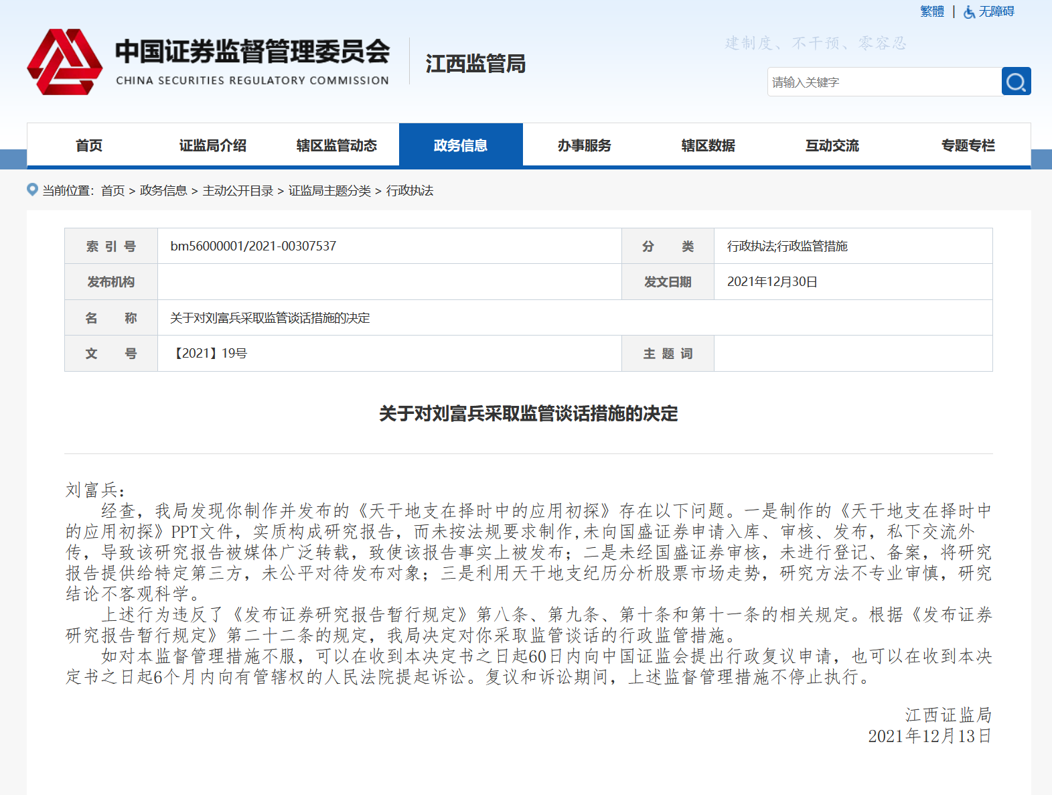Open the 证监局介绍 navigation tab
1052x795 pixels.
click(213, 145)
